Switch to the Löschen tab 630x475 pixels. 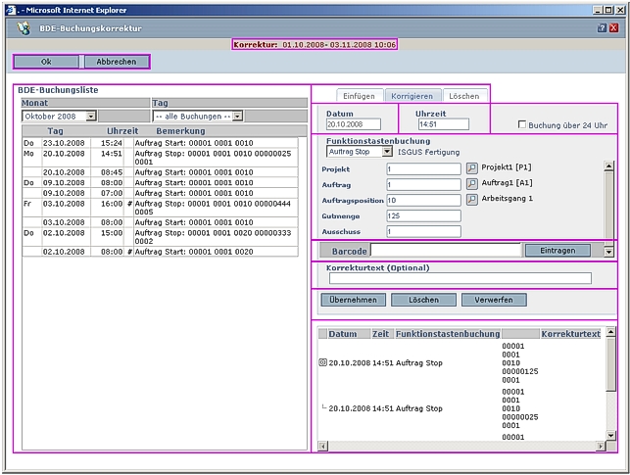point(464,96)
